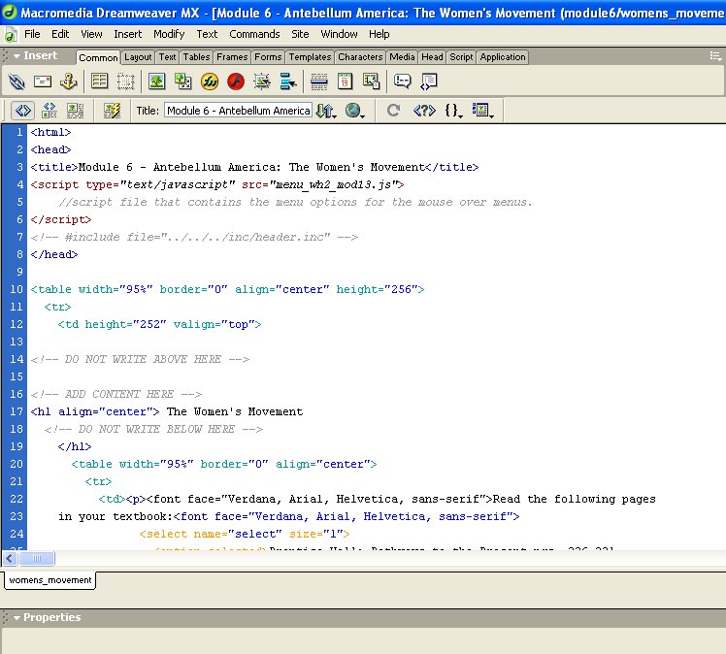Screen dimensions: 726x654
Task: Open the Text menu
Action: point(207,34)
